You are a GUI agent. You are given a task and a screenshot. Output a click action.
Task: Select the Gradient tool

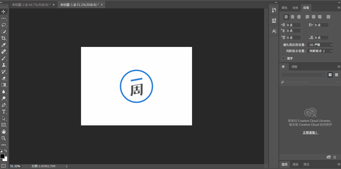(4, 85)
